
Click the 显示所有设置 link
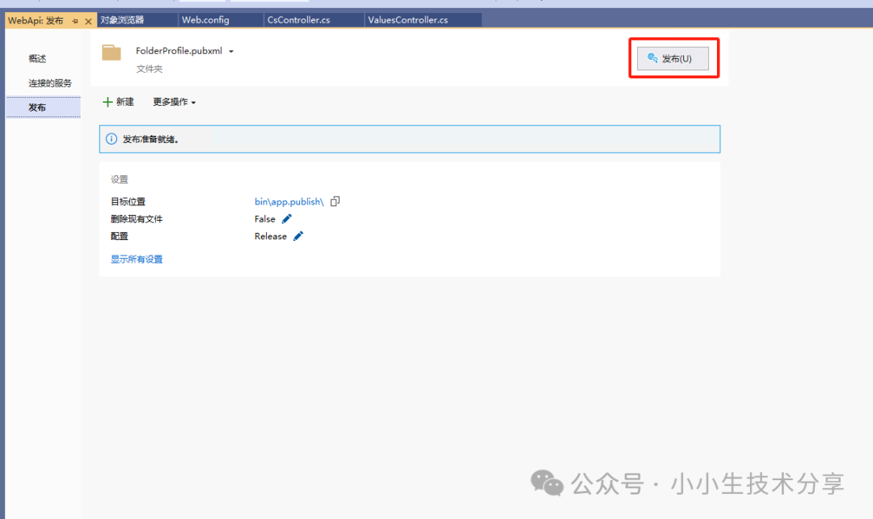pyautogui.click(x=137, y=259)
